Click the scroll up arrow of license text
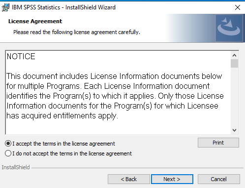This screenshot has height=188, width=245. coord(234,55)
